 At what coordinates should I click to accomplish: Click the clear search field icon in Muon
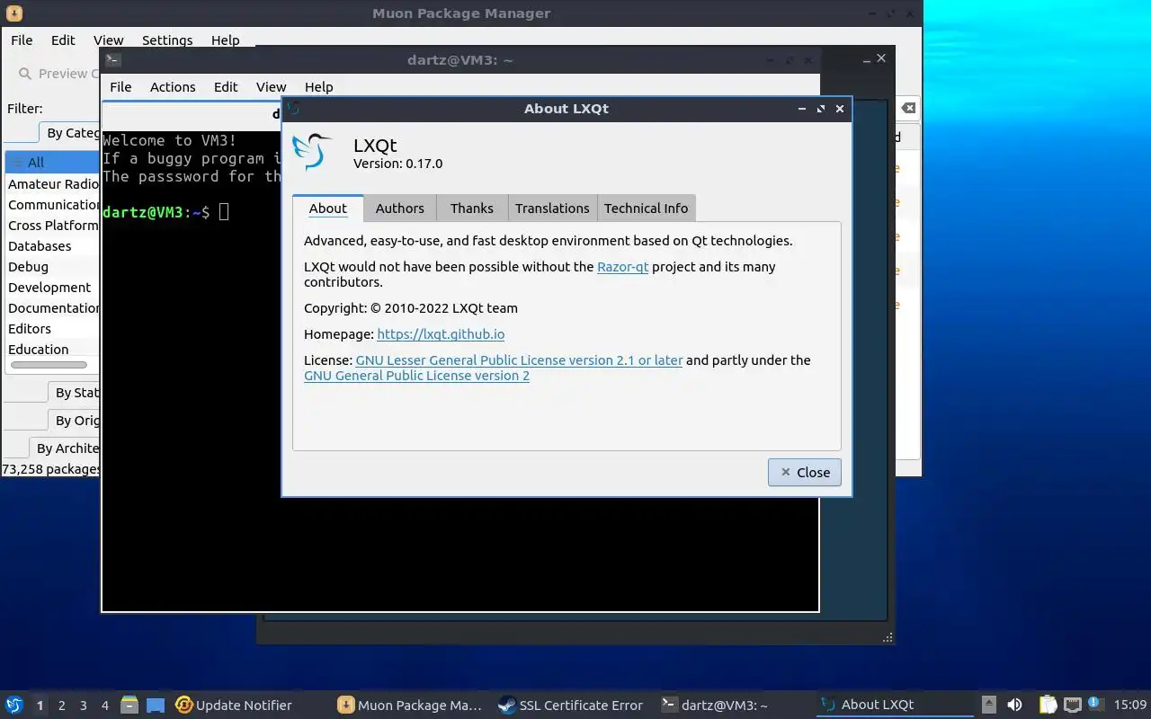coord(908,108)
